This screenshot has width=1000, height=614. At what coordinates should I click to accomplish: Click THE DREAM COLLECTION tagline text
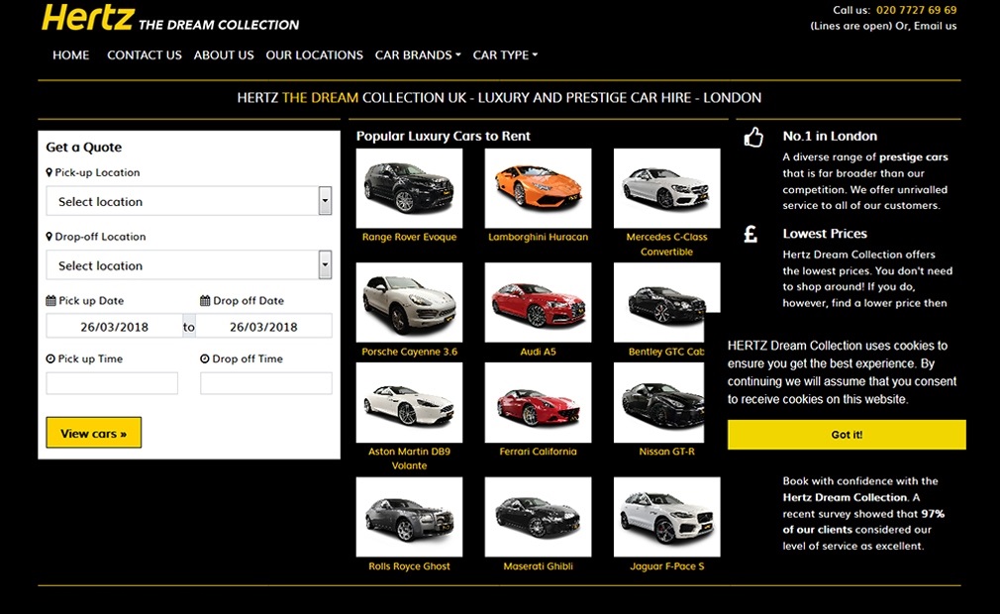(x=219, y=25)
